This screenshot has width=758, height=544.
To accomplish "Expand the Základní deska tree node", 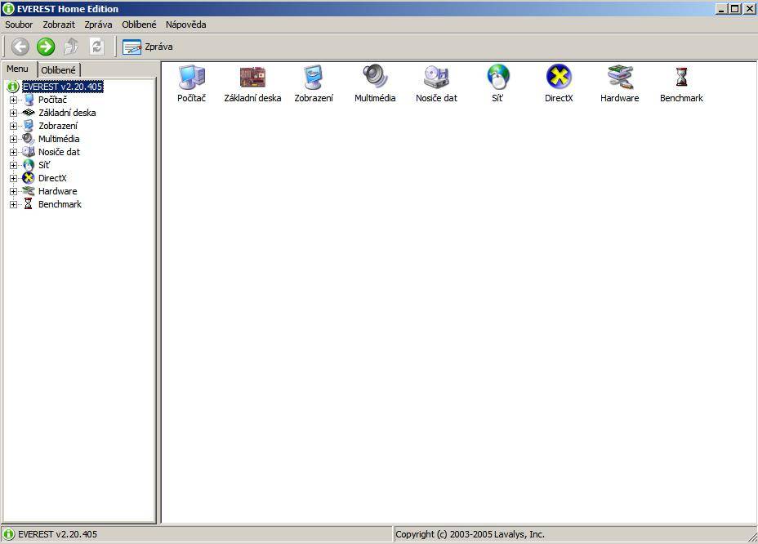I will pyautogui.click(x=13, y=114).
